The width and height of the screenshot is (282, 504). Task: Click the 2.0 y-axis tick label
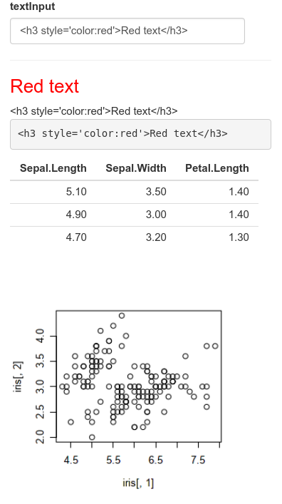40,437
